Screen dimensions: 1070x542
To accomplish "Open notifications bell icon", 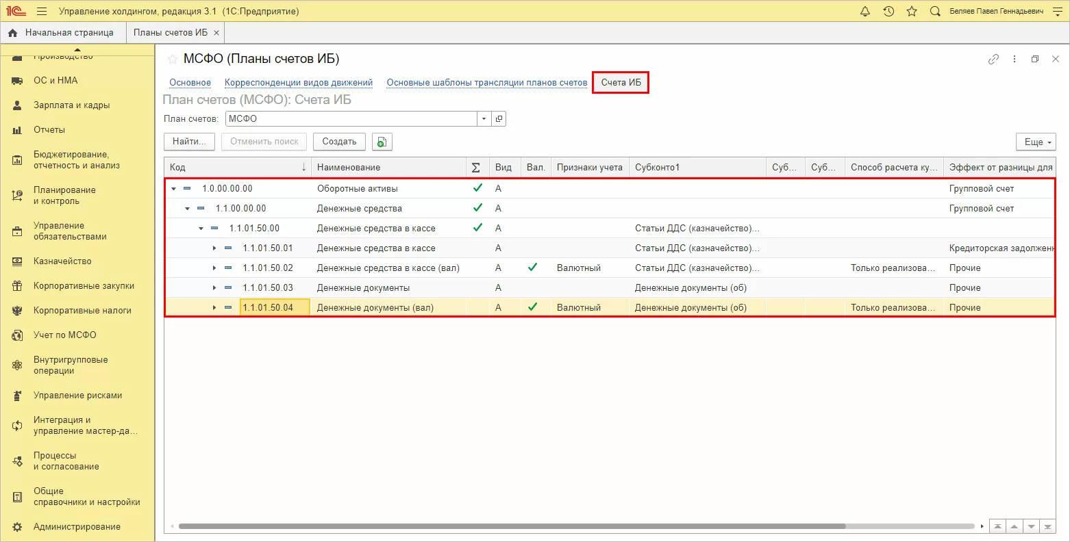I will coord(865,12).
